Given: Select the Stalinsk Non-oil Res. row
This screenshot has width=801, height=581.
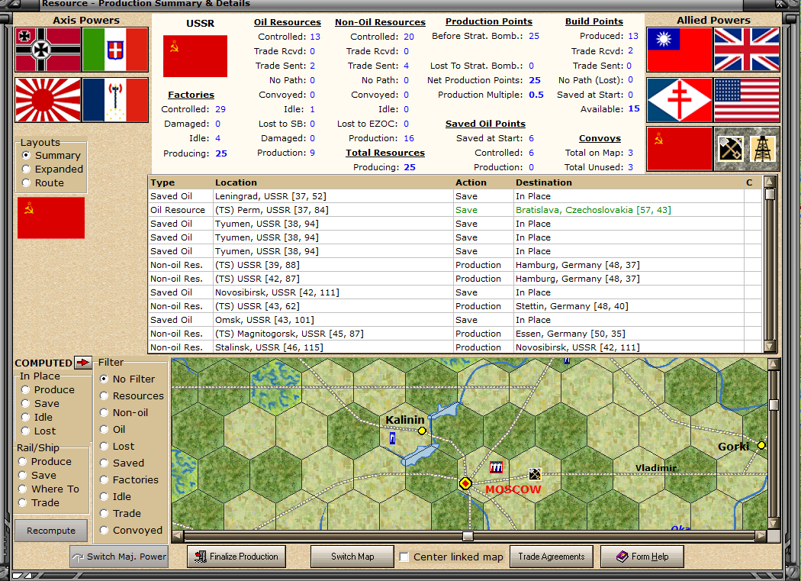Looking at the screenshot, I should pos(455,347).
